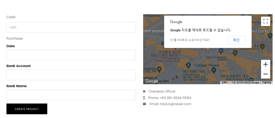Zoom out the map with minus button
Viewport: 275px width, 118px height.
coord(266,74)
